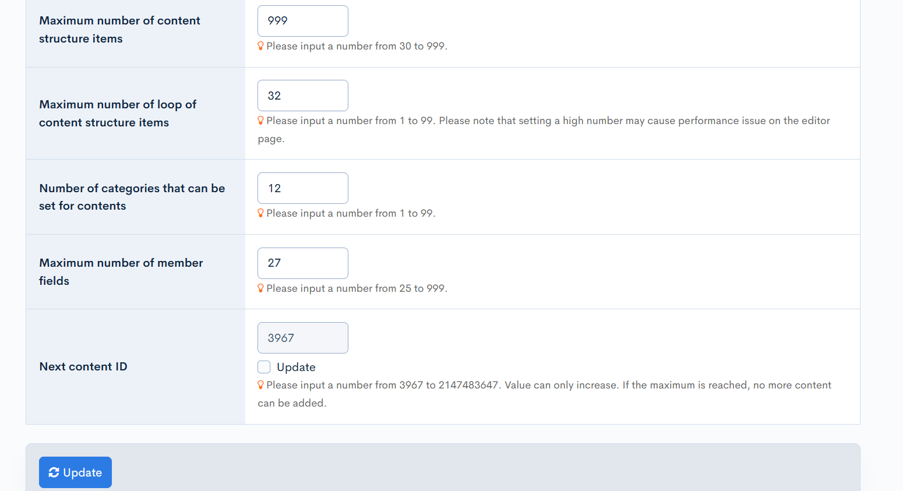Select the member fields input showing 27

[302, 263]
